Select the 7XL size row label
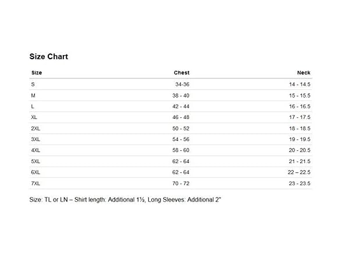This screenshot has width=342, height=256. tap(35, 183)
